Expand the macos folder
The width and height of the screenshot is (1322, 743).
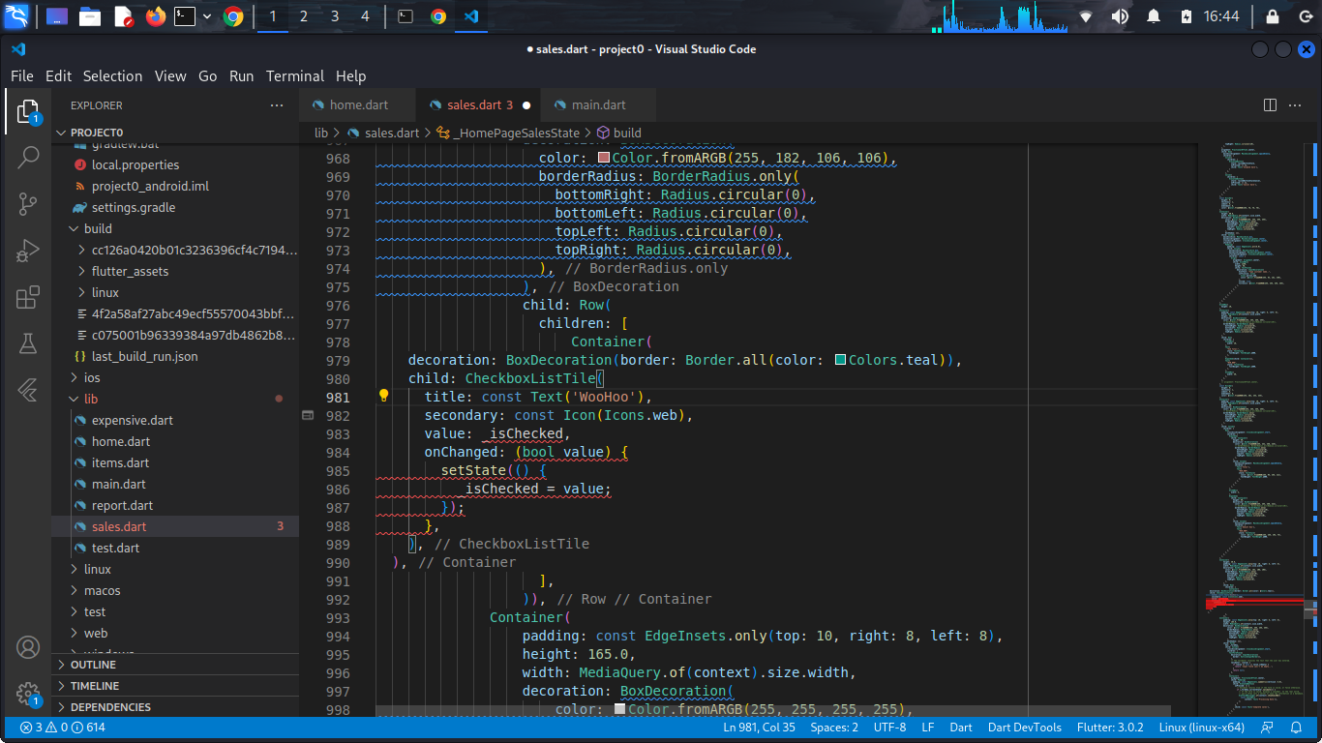[x=175, y=590]
